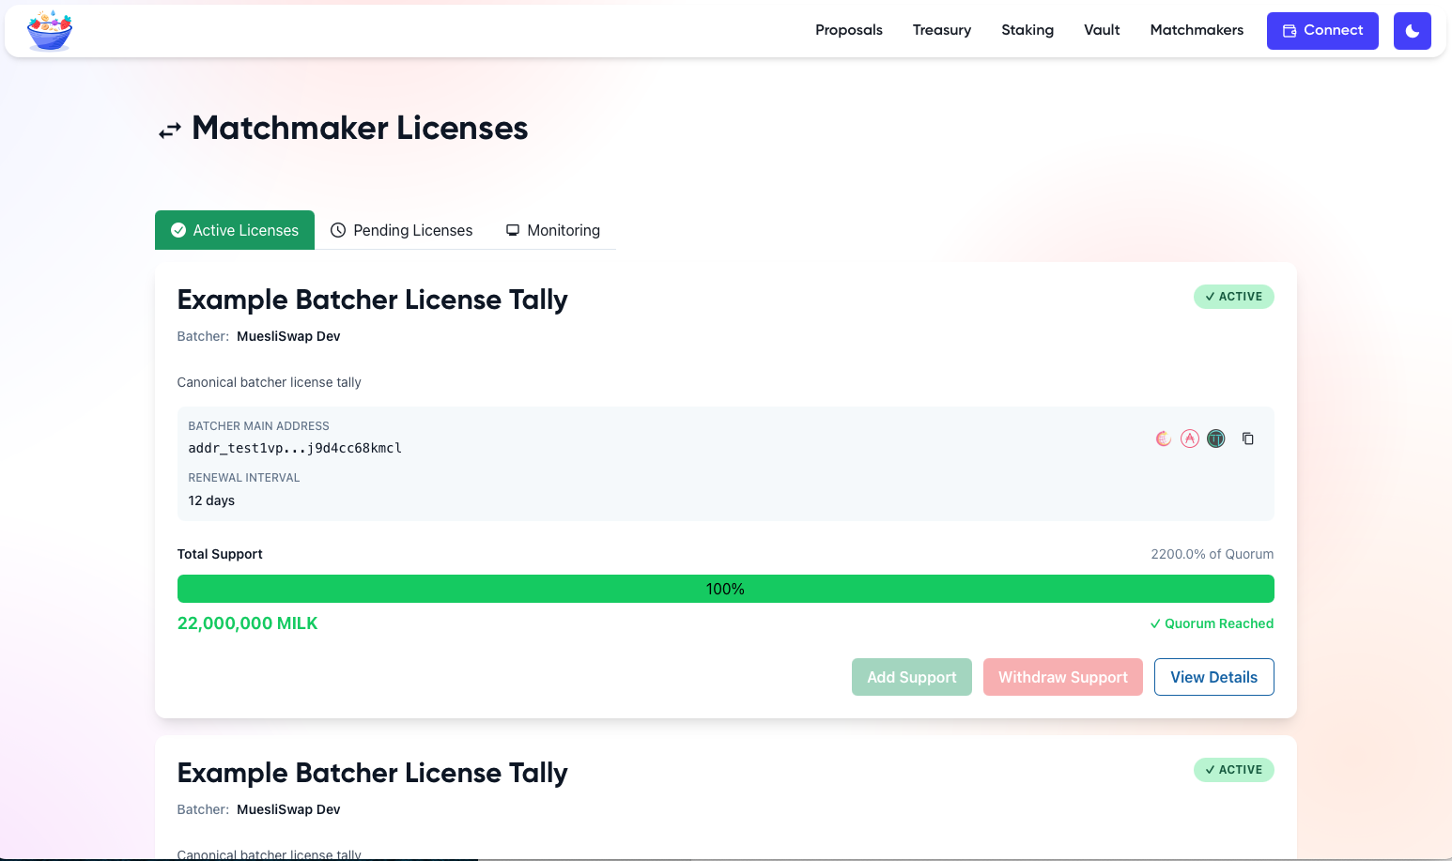Screen dimensions: 1452x861
Task: Copy the batcher main address
Action: point(1248,438)
